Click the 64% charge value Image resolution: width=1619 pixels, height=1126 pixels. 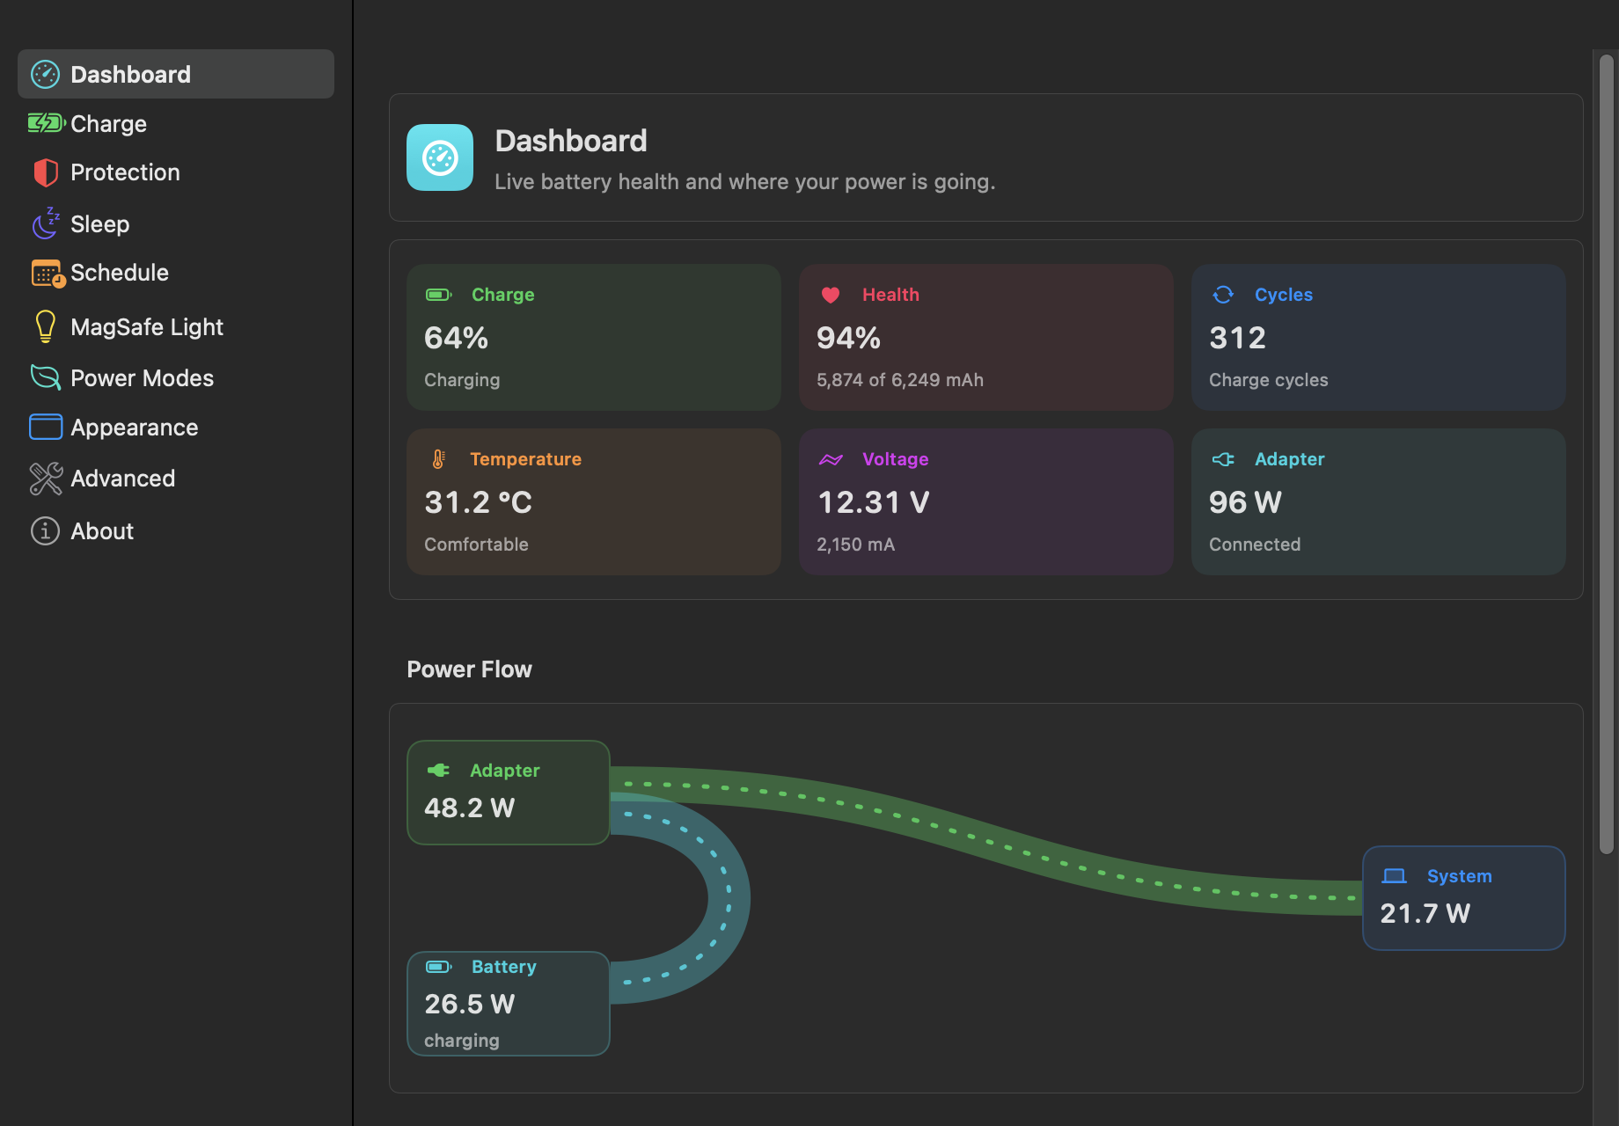click(x=456, y=338)
